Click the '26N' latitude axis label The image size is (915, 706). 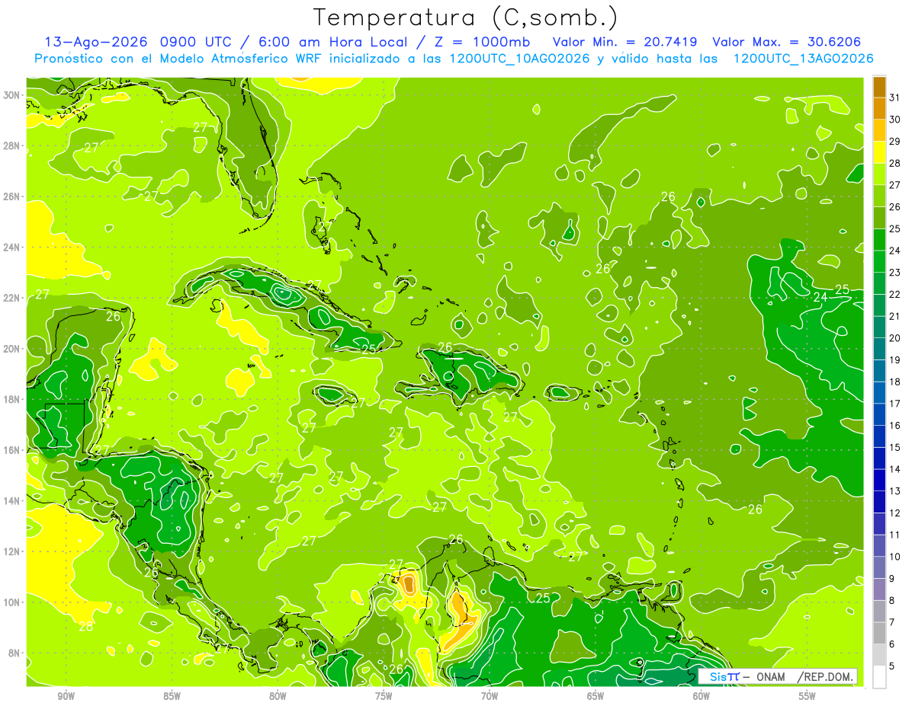point(12,196)
